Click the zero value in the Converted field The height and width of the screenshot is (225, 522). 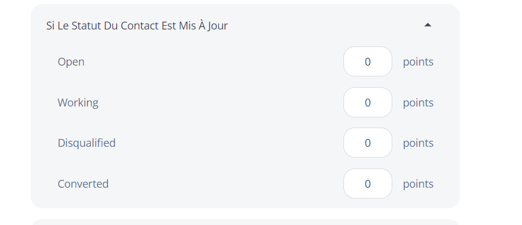point(368,184)
